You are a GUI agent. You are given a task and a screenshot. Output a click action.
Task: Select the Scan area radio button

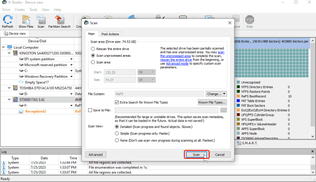93,62
